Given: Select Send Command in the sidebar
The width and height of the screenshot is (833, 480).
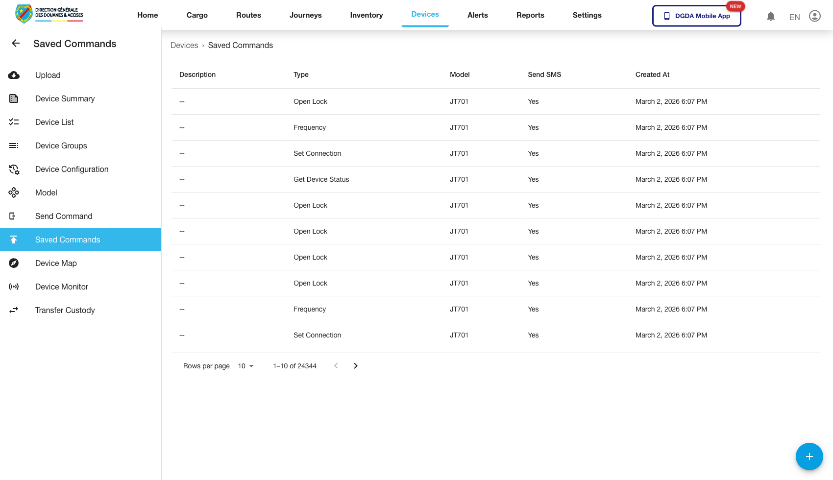Looking at the screenshot, I should coord(64,216).
